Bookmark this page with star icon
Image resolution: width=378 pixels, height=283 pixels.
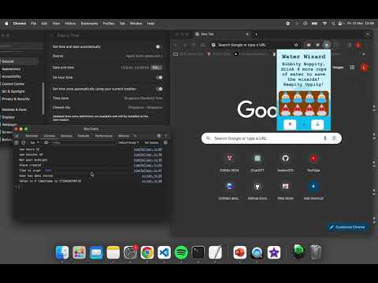click(296, 45)
